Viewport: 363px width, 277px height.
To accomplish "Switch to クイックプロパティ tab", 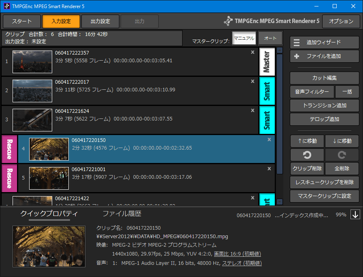I will tap(49, 214).
